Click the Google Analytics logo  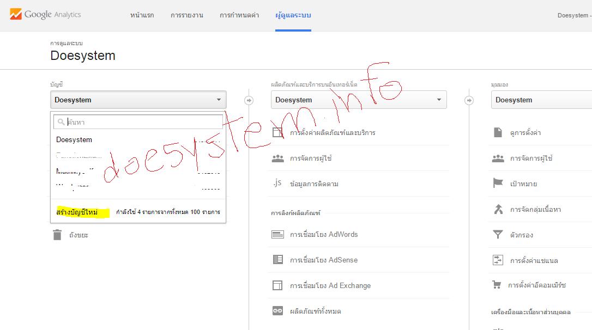(x=45, y=14)
